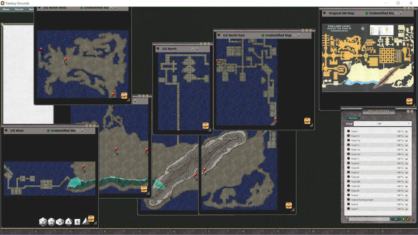Toggle player visibility on the UG North window
This screenshot has height=235, width=418.
pyautogui.click(x=192, y=49)
